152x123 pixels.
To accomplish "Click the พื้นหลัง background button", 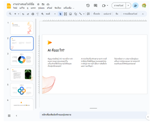I will point(97,14).
